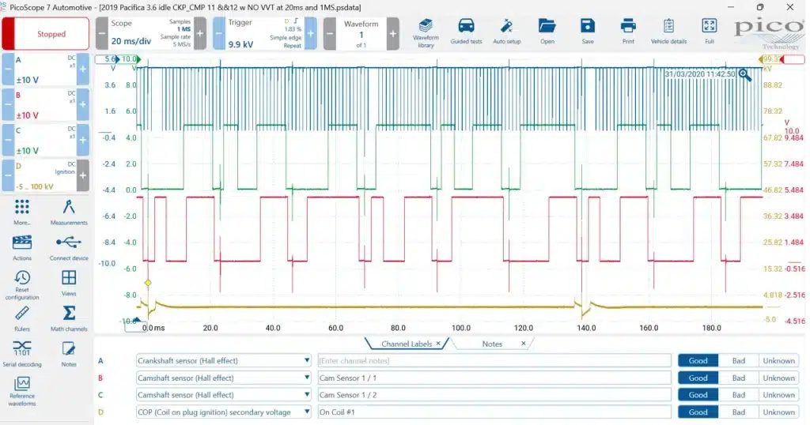The height and width of the screenshot is (425, 810).
Task: Mark Channel C as Unknown
Action: (x=779, y=394)
